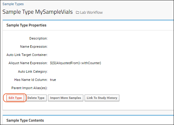174x125 pixels.
Task: Click the Auto Link Target Container label
Action: pyautogui.click(x=27, y=55)
